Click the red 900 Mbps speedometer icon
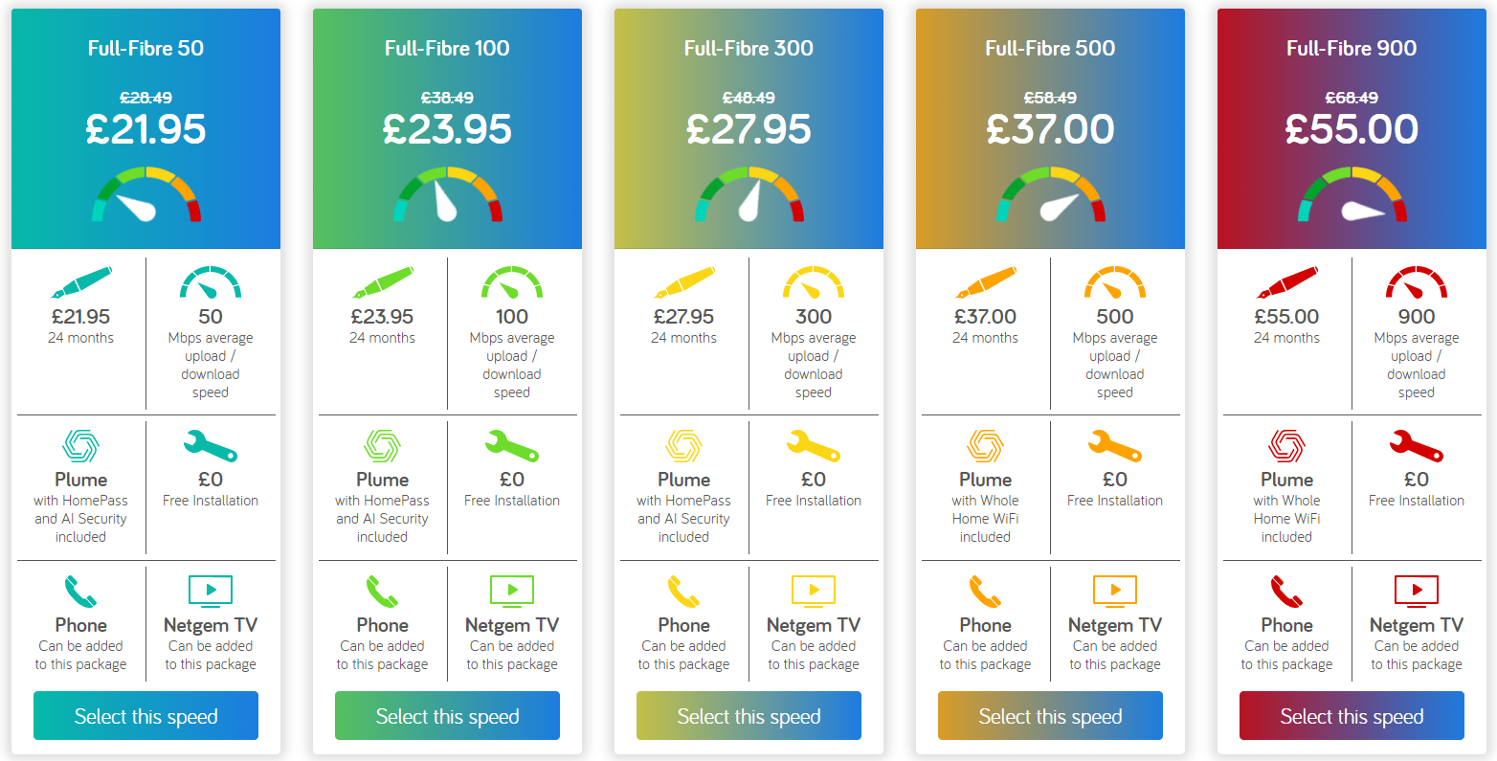The height and width of the screenshot is (761, 1497). 1417,282
